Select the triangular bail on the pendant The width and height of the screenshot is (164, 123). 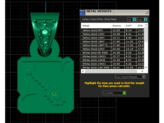(45, 34)
